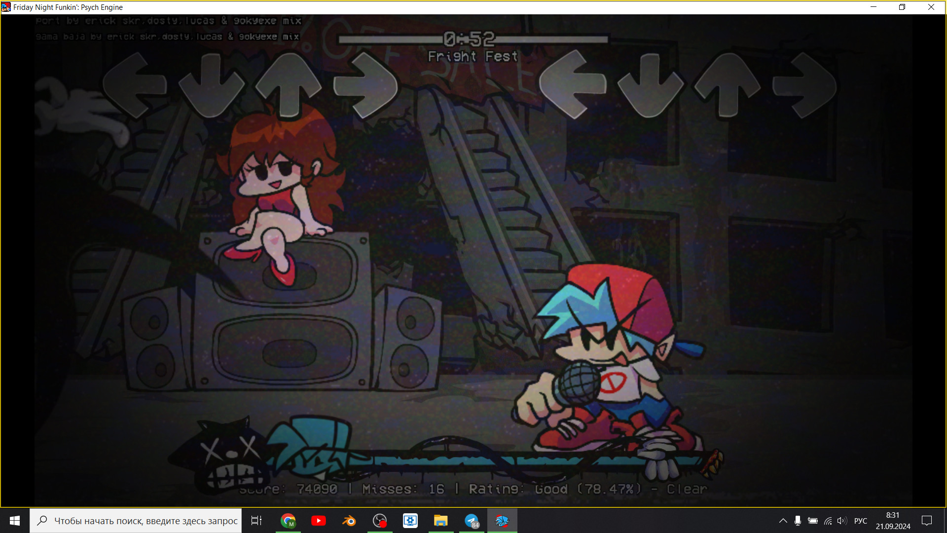Open the РУС language selector

tap(860, 521)
